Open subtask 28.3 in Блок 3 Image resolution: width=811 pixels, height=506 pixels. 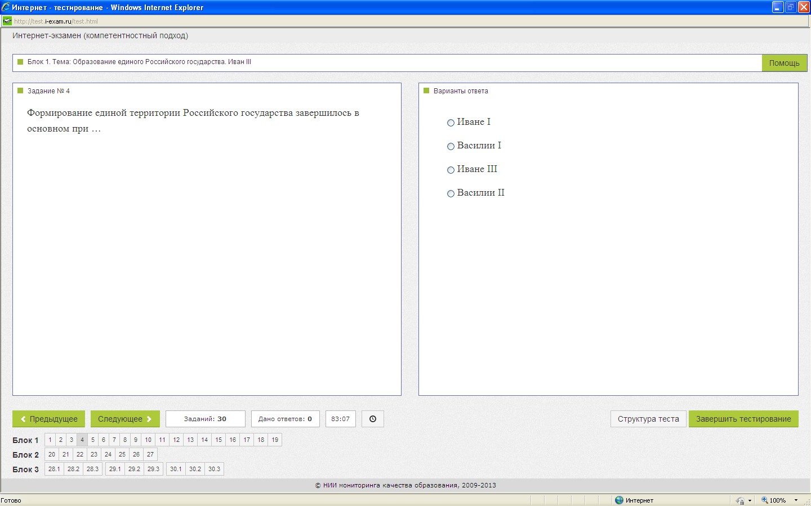click(x=92, y=469)
